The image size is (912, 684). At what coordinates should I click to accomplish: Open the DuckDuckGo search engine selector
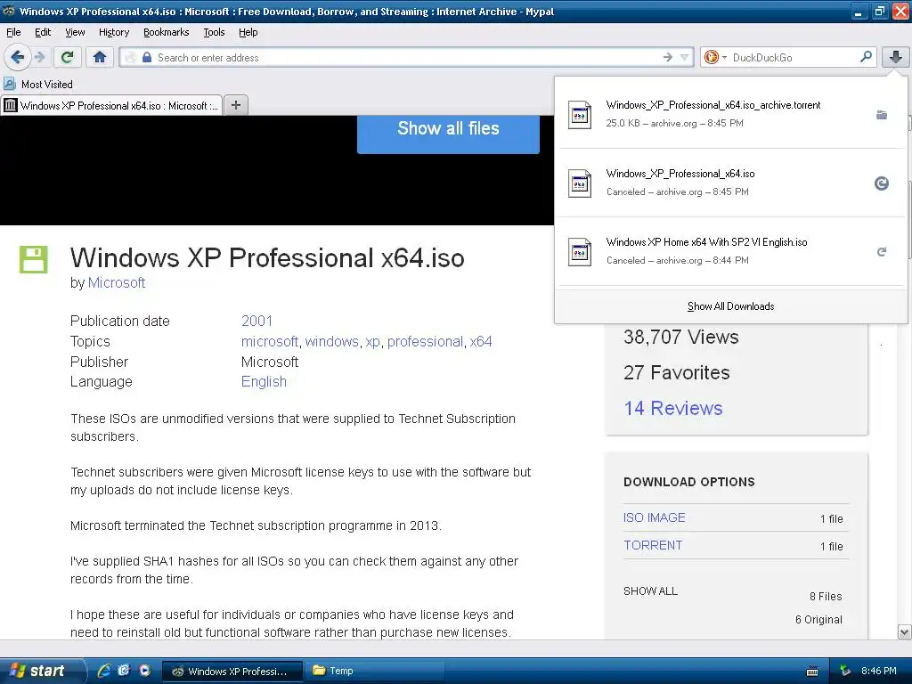pos(715,57)
